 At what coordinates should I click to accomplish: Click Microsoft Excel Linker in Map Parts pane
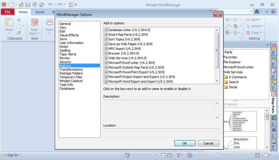[x=239, y=67]
